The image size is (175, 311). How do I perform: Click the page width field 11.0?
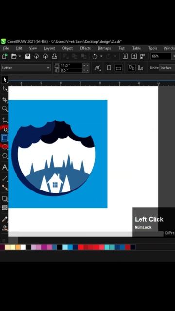tap(71, 66)
